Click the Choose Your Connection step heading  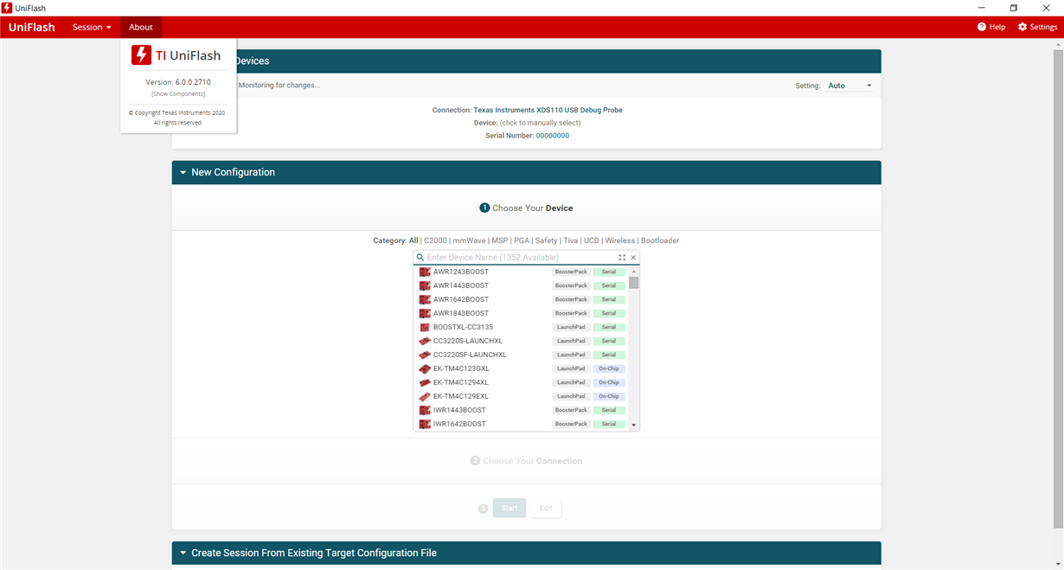526,461
